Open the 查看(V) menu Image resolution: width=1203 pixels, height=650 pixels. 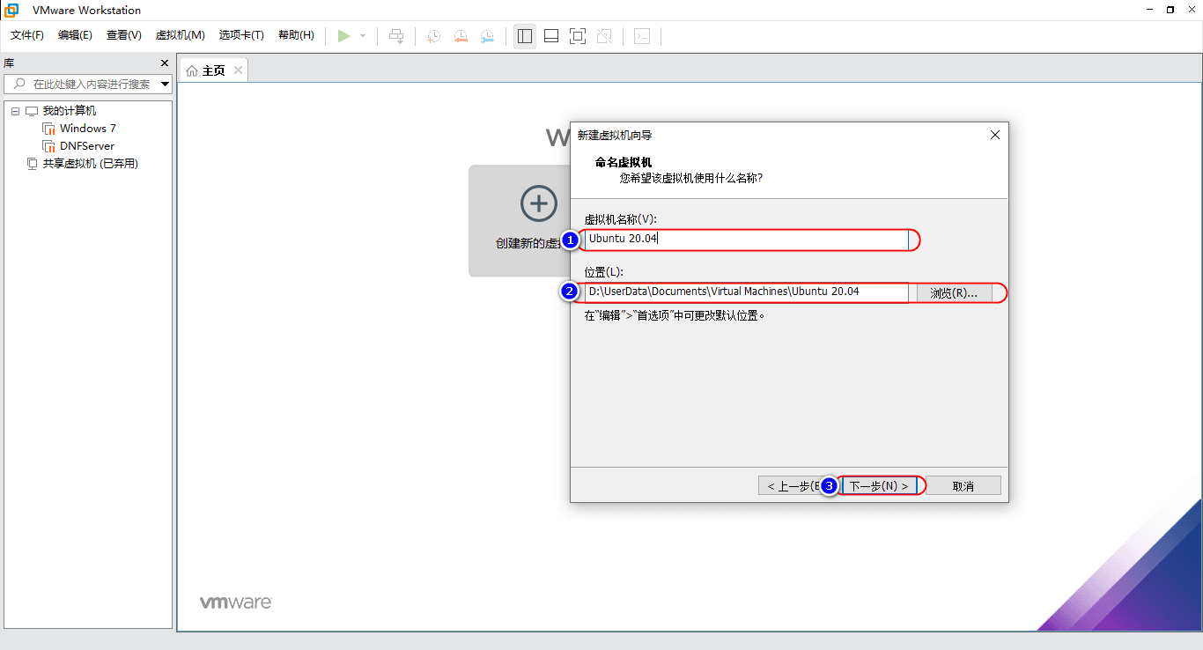[x=124, y=35]
